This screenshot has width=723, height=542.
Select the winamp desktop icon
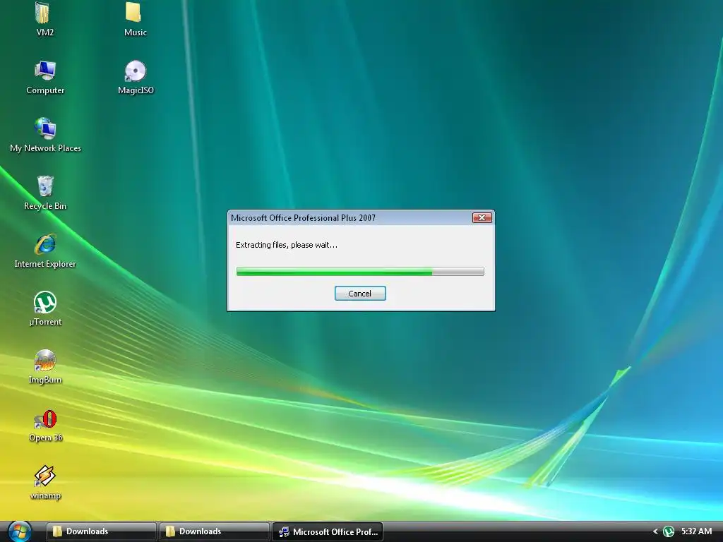(44, 476)
